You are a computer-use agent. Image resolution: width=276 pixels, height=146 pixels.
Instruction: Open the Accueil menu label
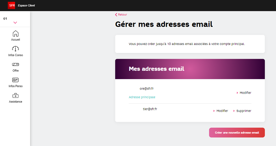click(15, 40)
